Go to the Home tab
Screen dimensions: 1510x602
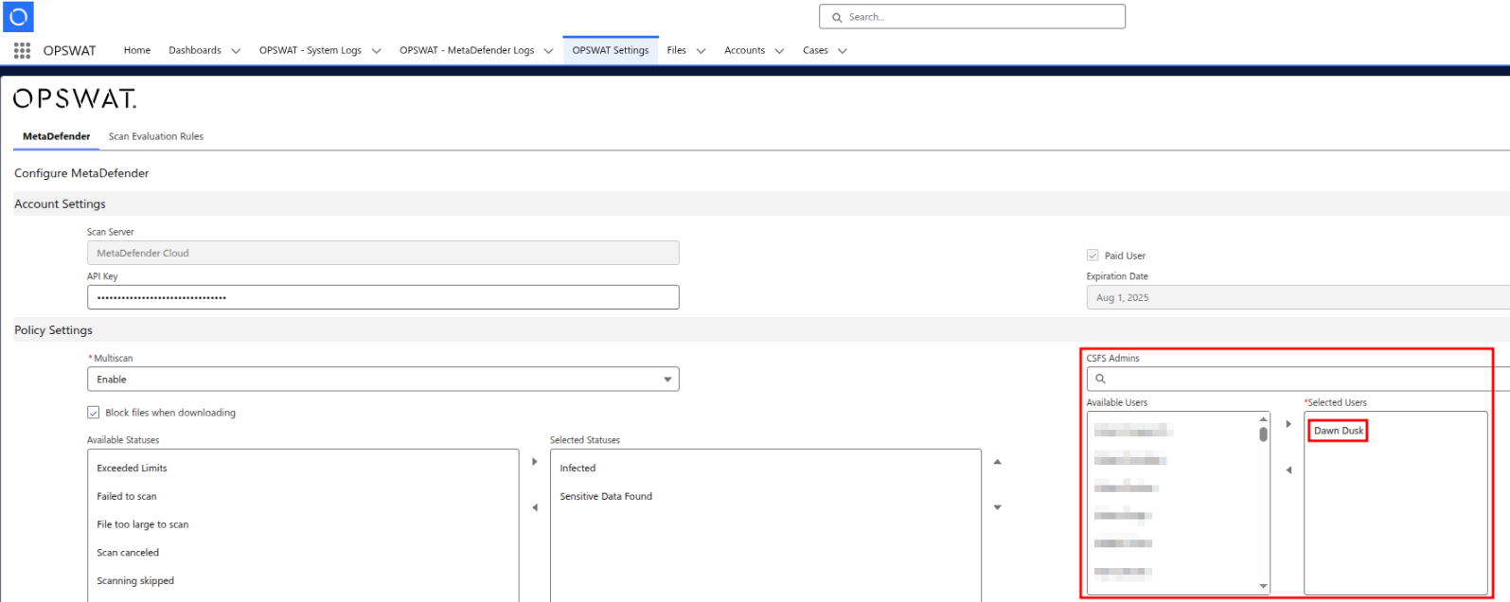point(137,51)
